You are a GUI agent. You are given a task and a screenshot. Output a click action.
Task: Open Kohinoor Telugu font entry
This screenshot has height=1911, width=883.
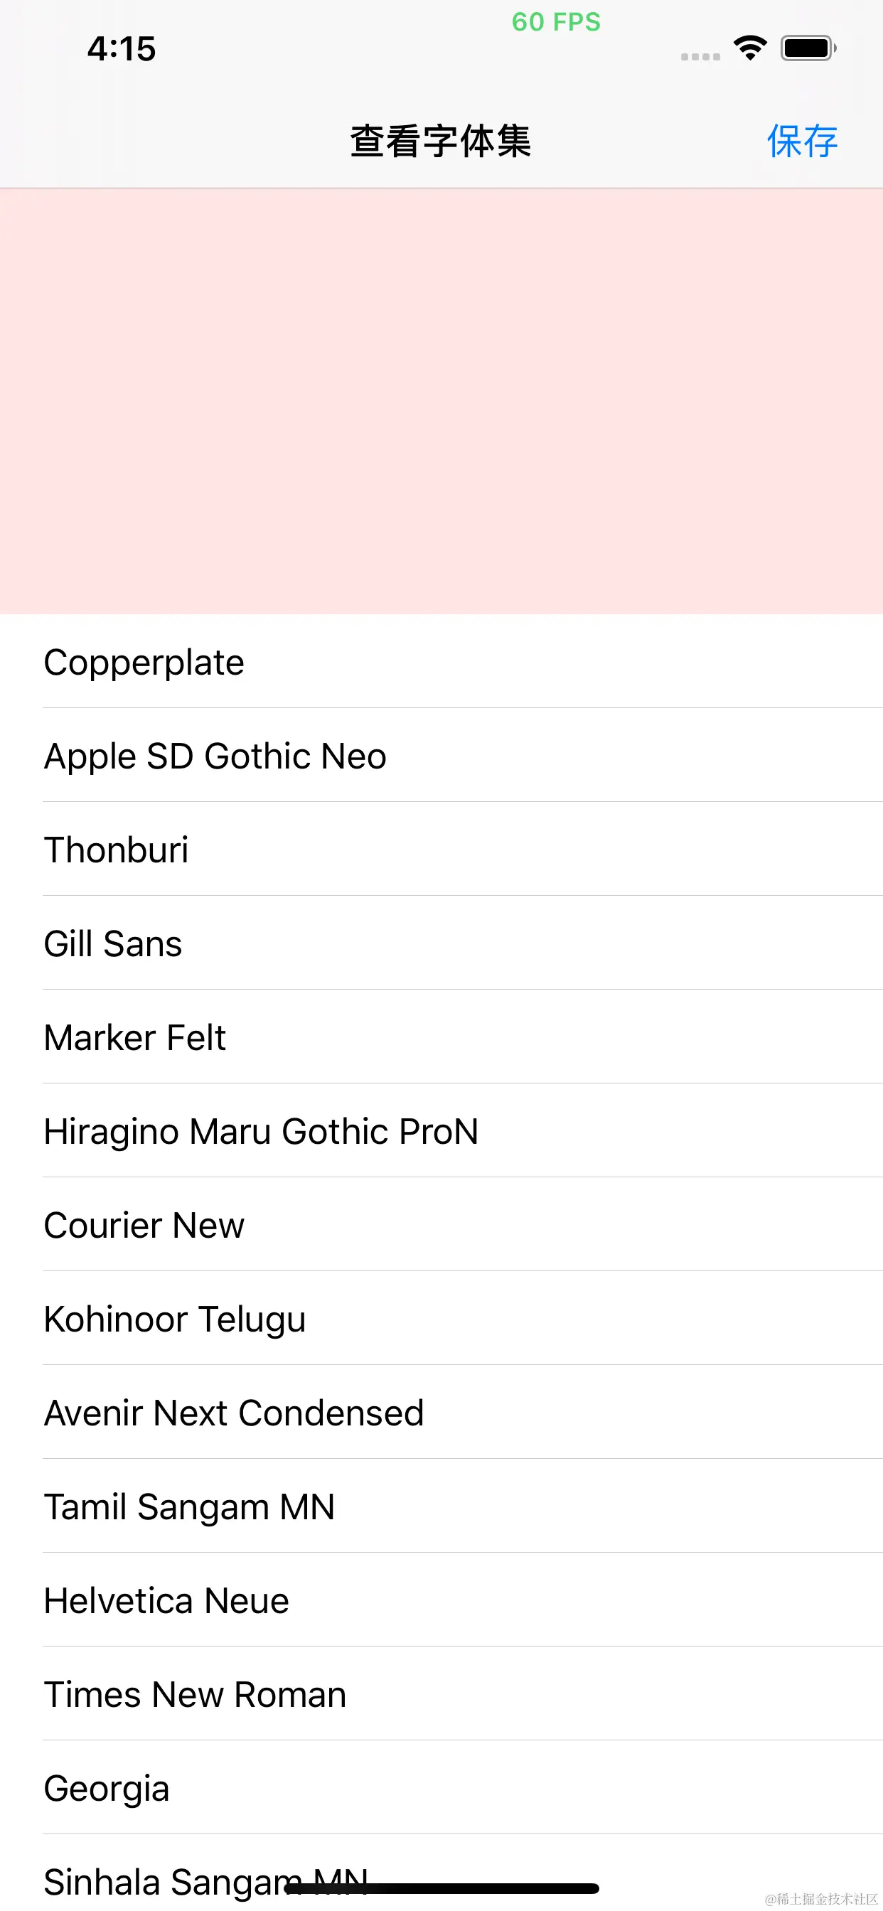point(175,1319)
